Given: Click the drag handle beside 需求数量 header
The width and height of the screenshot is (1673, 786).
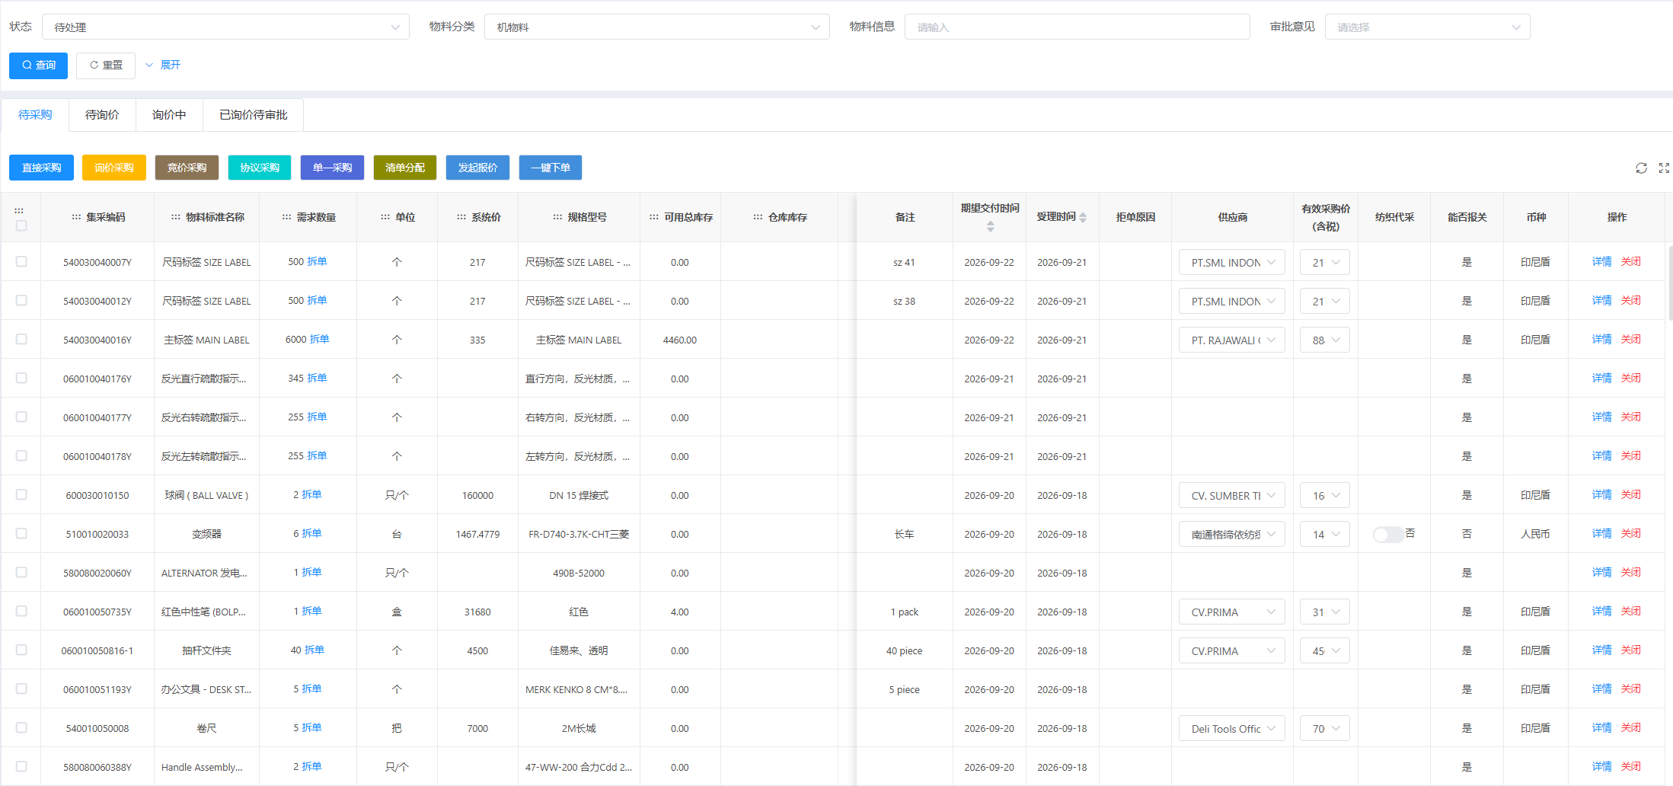Looking at the screenshot, I should click(x=286, y=217).
